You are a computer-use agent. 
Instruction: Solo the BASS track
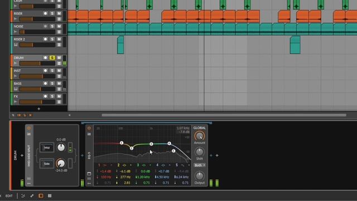(x=52, y=83)
